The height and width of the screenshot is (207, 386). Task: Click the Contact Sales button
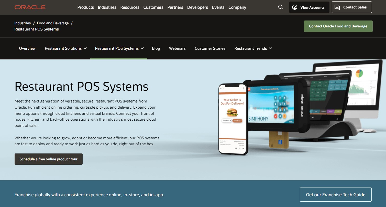(352, 7)
